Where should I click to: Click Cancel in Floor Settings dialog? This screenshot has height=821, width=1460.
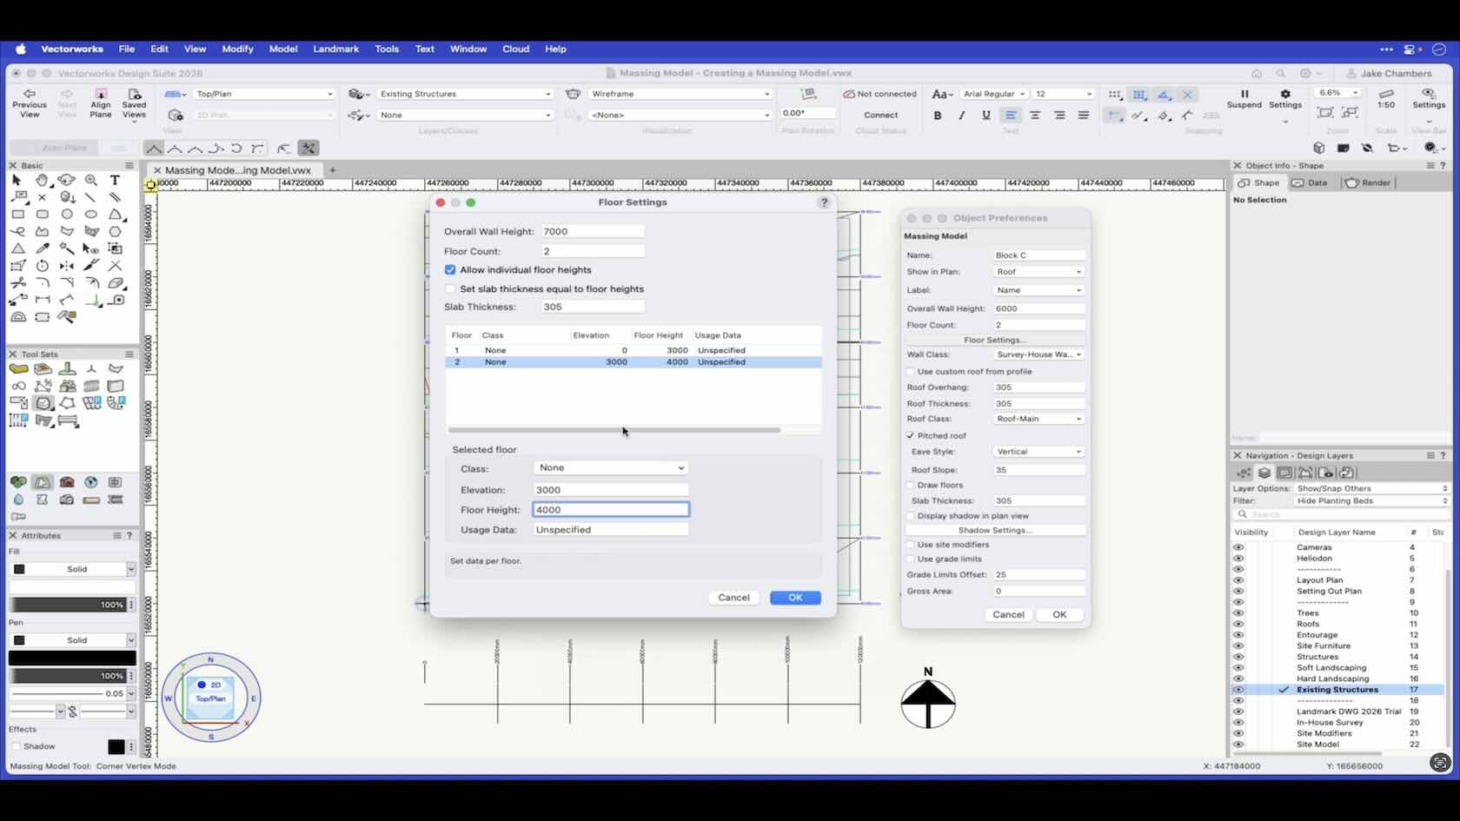(733, 598)
